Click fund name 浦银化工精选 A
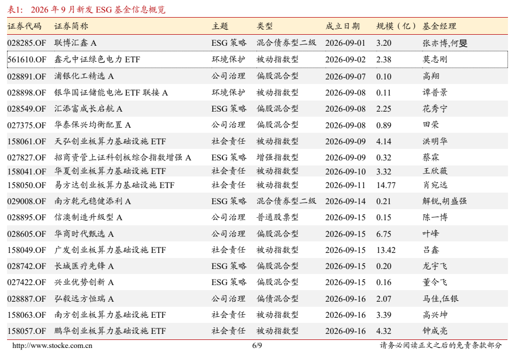Screen dimensions: 515x354 click(84, 76)
